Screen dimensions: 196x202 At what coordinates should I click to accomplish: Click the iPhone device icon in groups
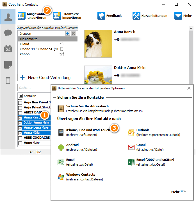click(x=62, y=49)
